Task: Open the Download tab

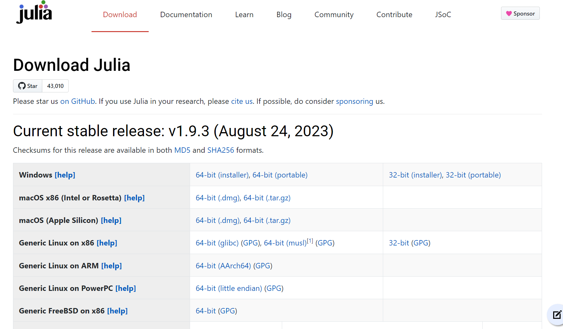Action: (x=120, y=15)
